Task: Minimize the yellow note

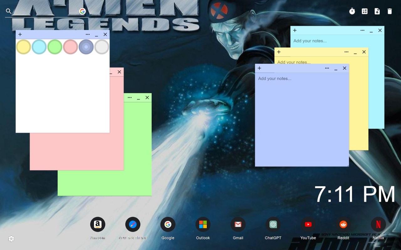Action: [x=355, y=52]
